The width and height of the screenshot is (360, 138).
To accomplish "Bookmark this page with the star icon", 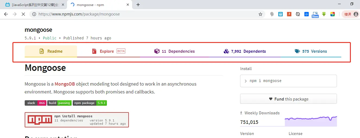I will point(260,14).
